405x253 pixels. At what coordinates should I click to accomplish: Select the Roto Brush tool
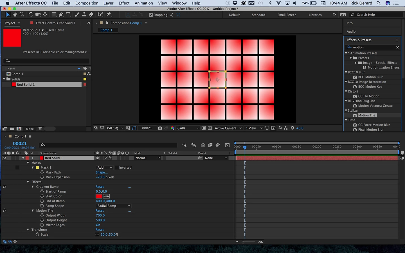[100, 14]
